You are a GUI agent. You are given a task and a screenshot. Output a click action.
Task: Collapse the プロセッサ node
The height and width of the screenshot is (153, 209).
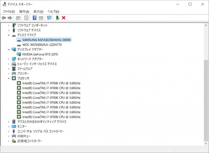pos(9,79)
